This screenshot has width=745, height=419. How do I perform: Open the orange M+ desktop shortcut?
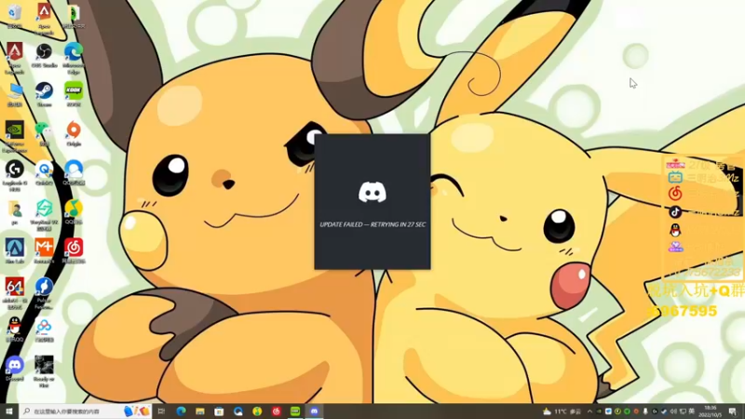(x=44, y=251)
